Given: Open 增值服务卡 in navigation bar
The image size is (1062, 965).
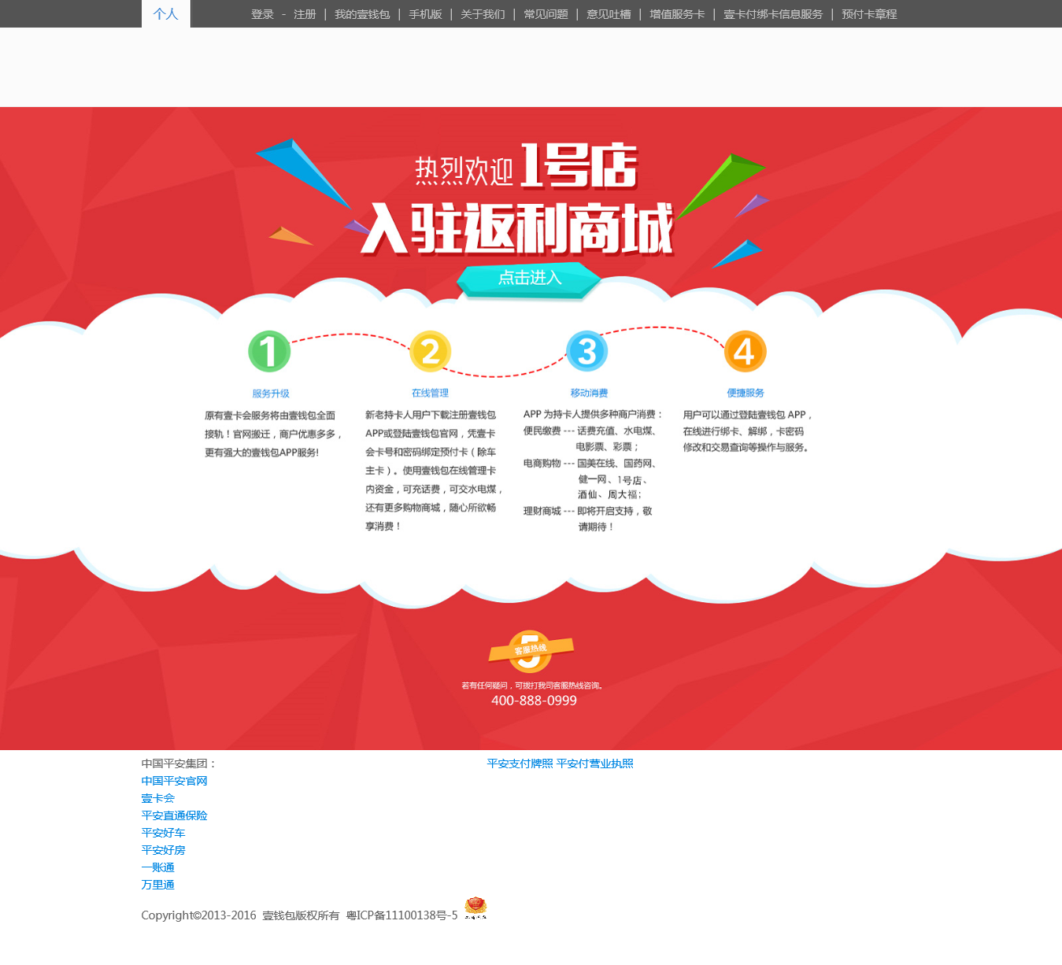Looking at the screenshot, I should [677, 14].
